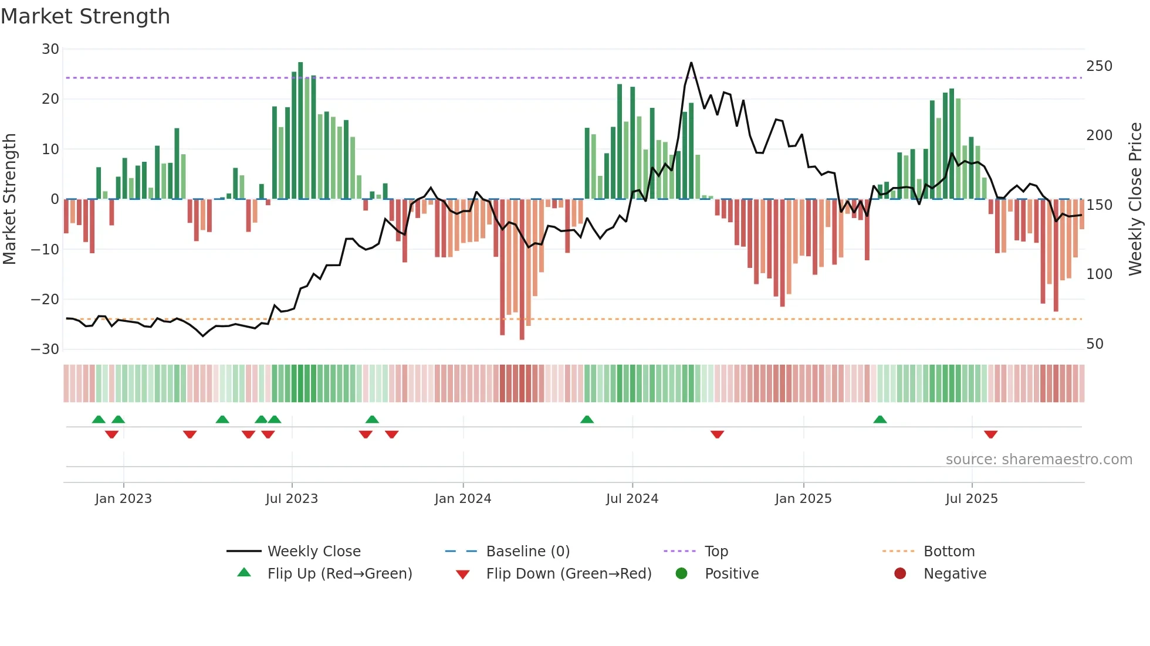Click the red Flip Down triangle legend icon
1150x646 pixels.
[462, 574]
